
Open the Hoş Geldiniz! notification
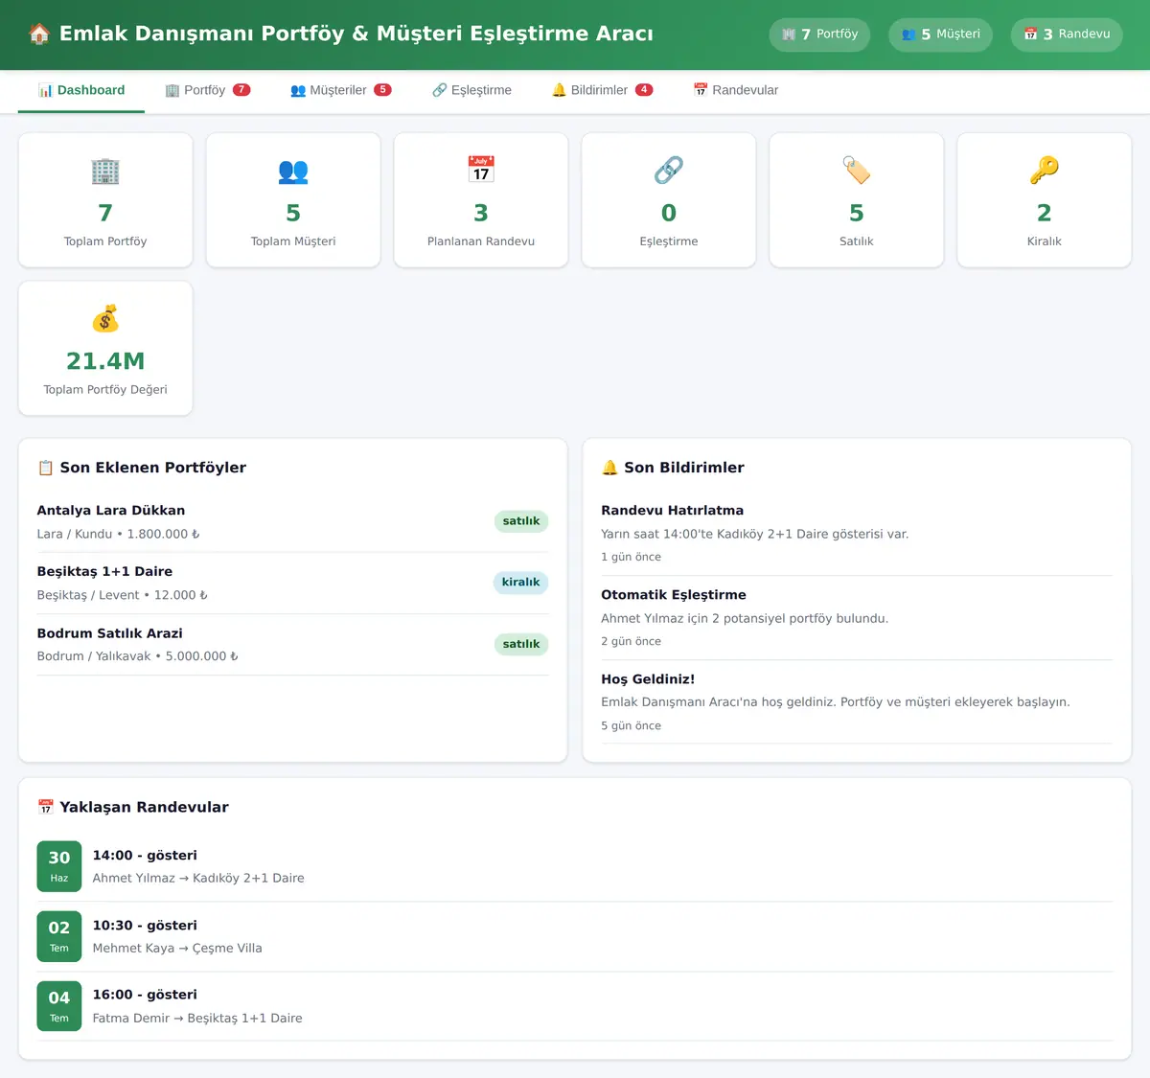click(x=857, y=702)
